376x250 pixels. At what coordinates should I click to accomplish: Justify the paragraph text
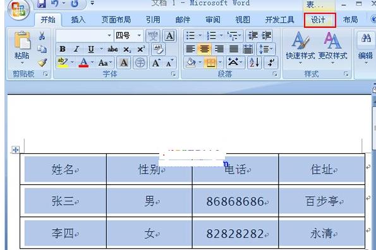click(234, 49)
